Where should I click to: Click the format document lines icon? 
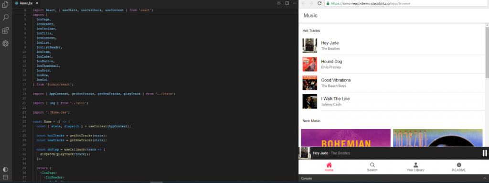(x=279, y=3)
